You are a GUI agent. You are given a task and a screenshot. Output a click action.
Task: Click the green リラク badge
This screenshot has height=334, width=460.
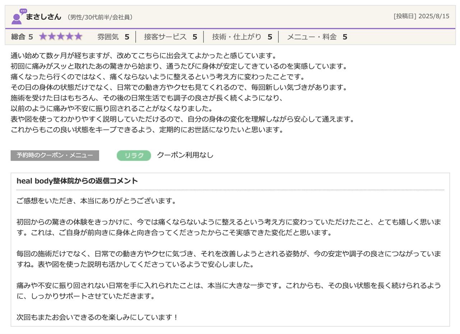pyautogui.click(x=134, y=155)
